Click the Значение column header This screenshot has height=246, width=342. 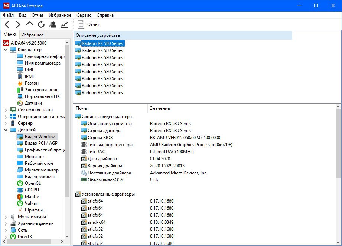220,108
